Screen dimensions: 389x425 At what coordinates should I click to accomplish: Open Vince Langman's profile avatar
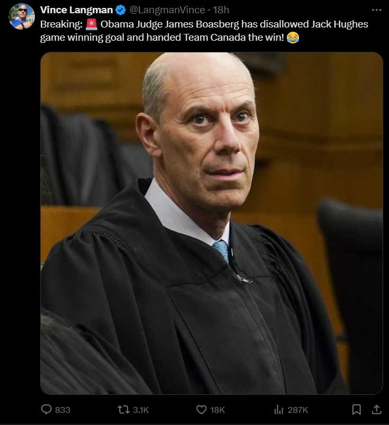[22, 16]
